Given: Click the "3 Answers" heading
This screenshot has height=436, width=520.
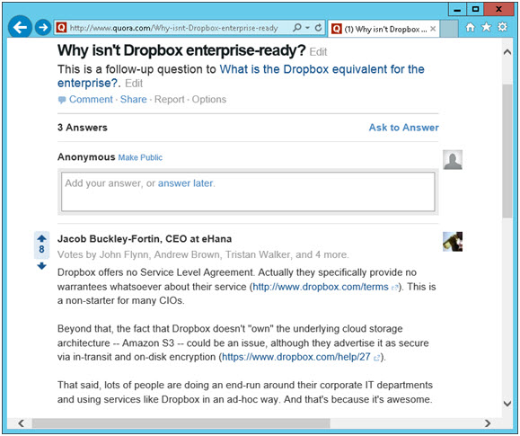Looking at the screenshot, I should tap(83, 128).
